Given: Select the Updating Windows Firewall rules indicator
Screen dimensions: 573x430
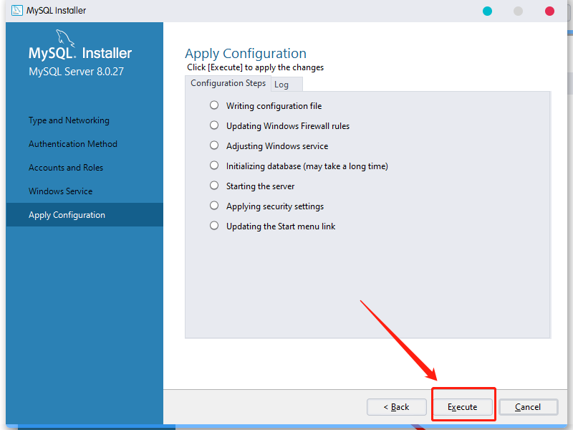Looking at the screenshot, I should pos(214,125).
